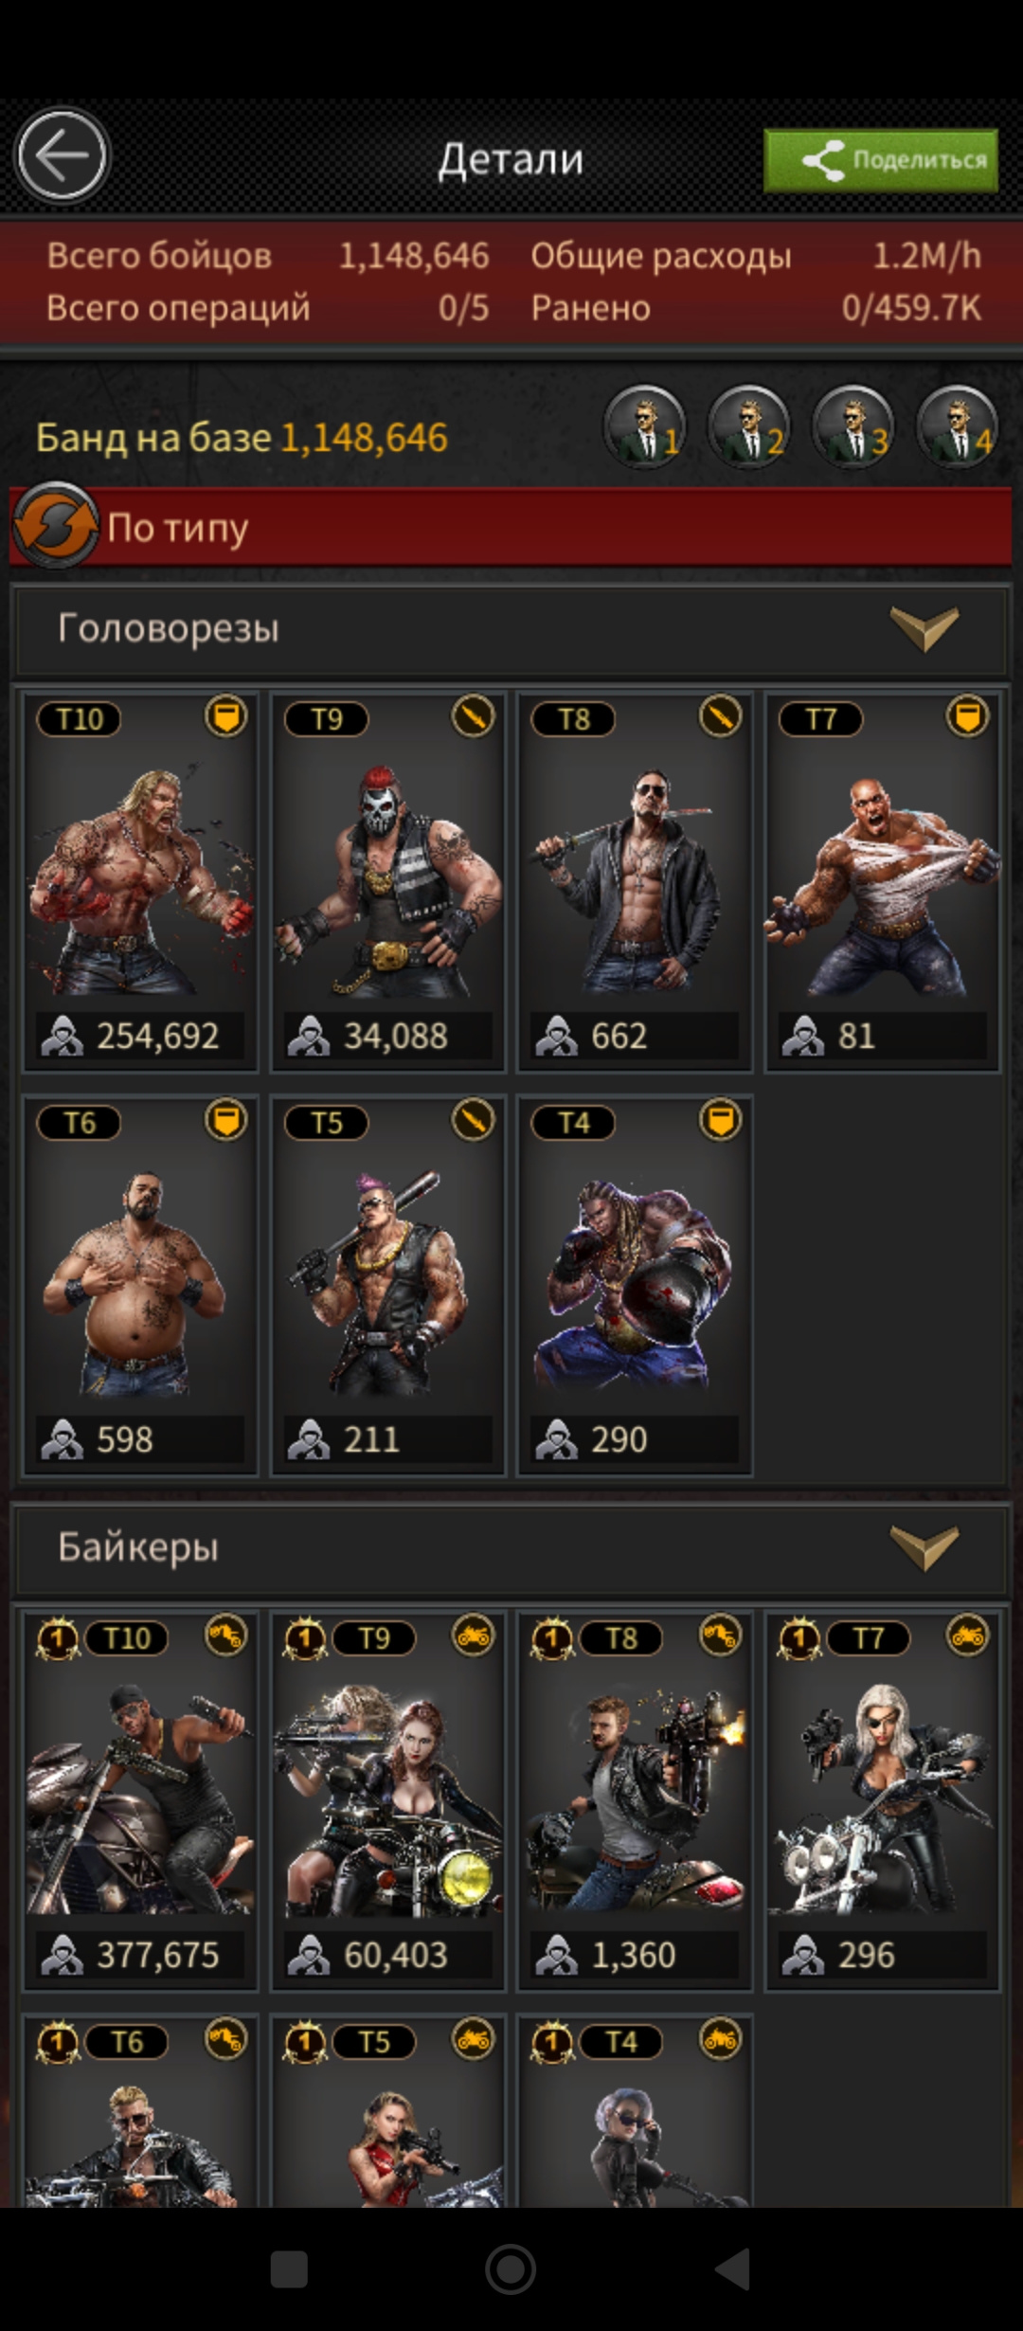Tap Android recent apps square button

[289, 2269]
